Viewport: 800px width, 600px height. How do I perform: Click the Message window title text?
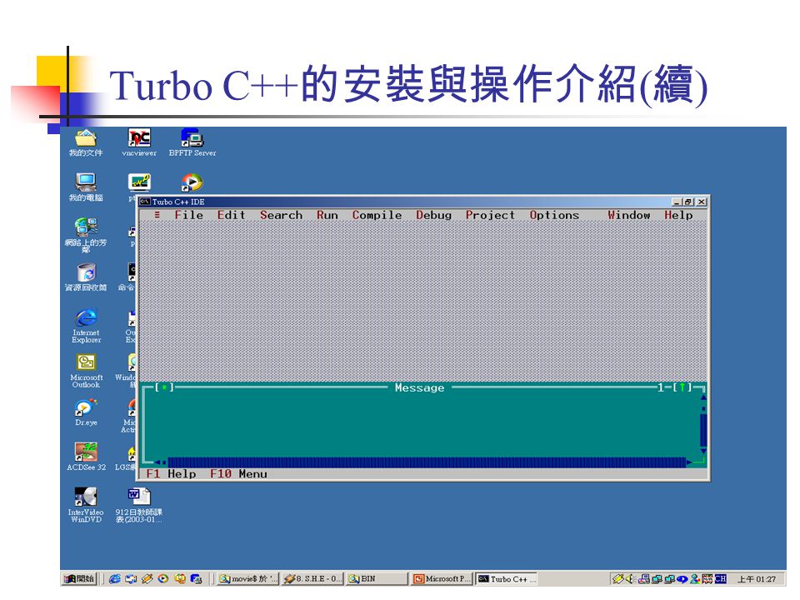coord(419,387)
